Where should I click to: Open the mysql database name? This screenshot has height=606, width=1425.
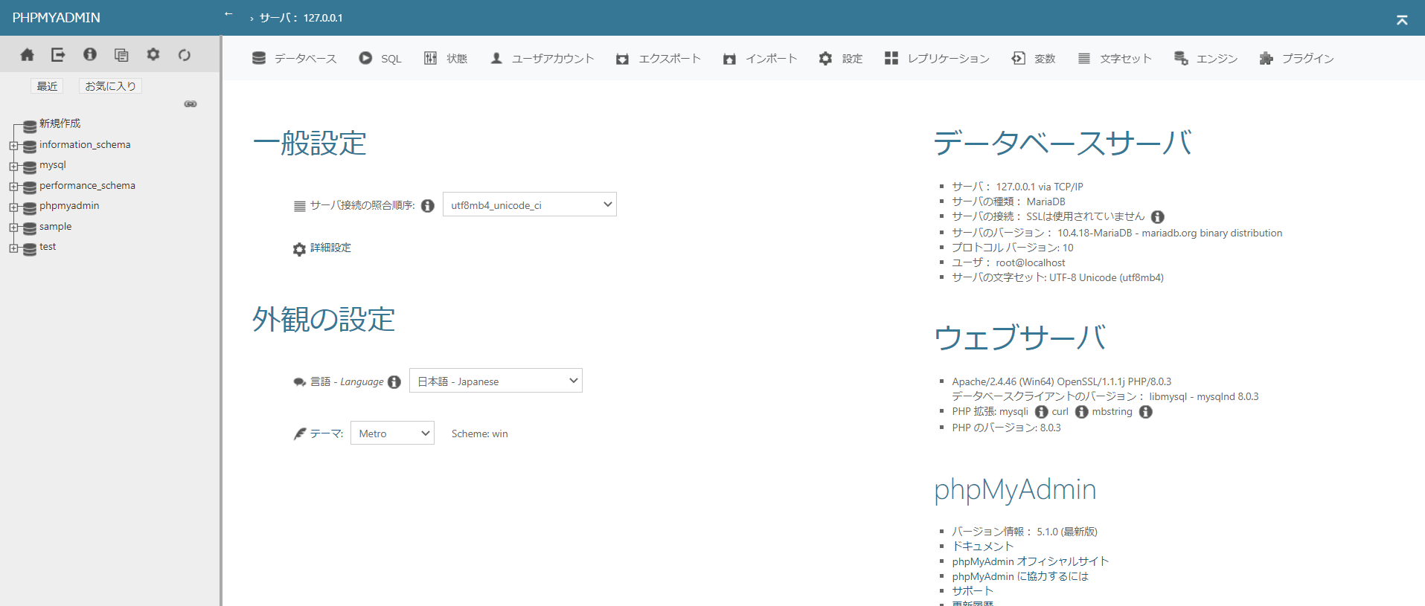(x=53, y=165)
